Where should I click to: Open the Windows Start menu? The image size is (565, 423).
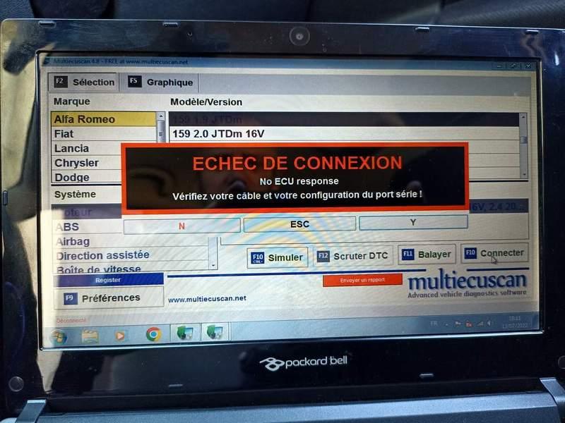(59, 336)
